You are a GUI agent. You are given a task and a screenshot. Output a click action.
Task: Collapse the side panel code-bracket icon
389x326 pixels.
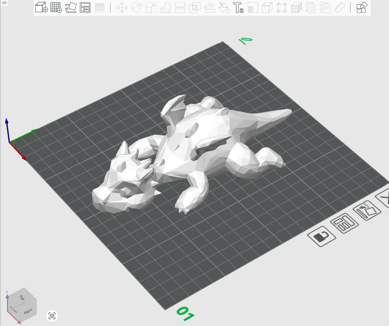click(x=4, y=3)
